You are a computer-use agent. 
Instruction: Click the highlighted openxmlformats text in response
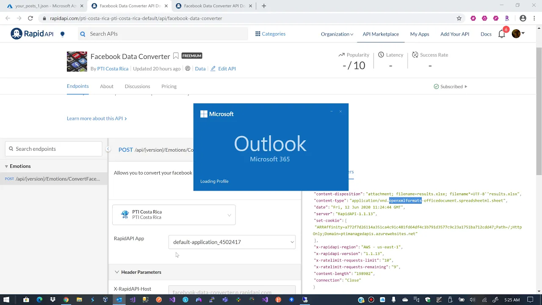coord(405,201)
